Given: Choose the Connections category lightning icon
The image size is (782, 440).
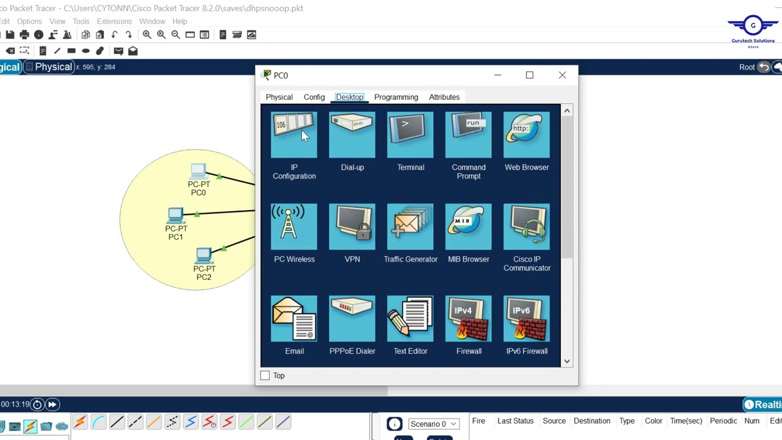Looking at the screenshot, I should pos(29,426).
